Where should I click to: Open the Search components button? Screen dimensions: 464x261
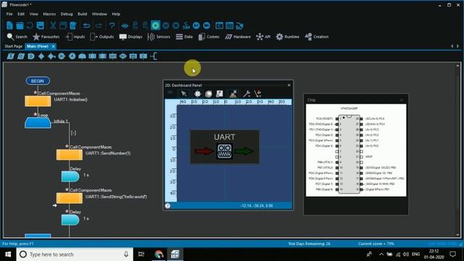(17, 37)
